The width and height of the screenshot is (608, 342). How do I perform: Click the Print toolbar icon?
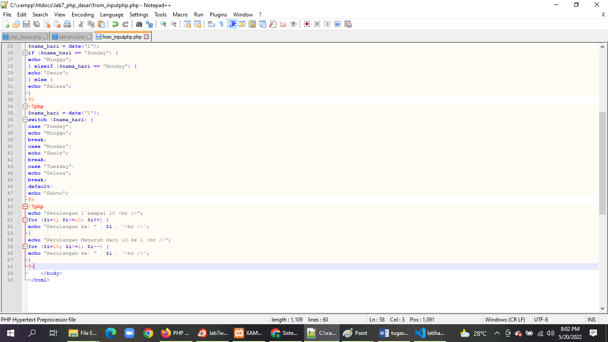[x=67, y=24]
